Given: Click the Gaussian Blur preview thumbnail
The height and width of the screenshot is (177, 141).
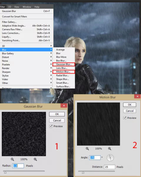Looking at the screenshot, I should point(24,134).
